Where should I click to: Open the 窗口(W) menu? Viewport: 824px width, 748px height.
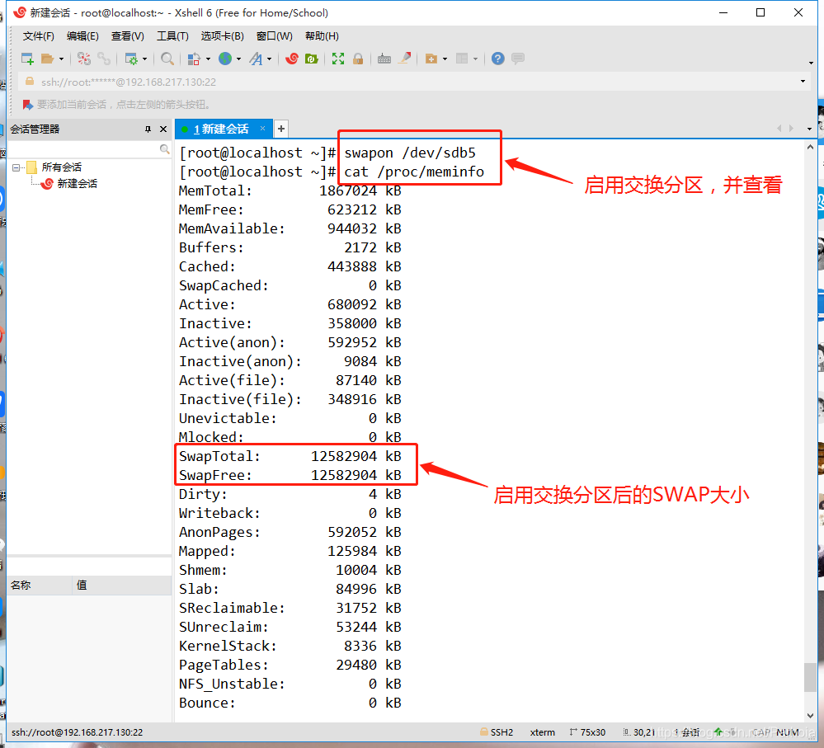pyautogui.click(x=275, y=36)
